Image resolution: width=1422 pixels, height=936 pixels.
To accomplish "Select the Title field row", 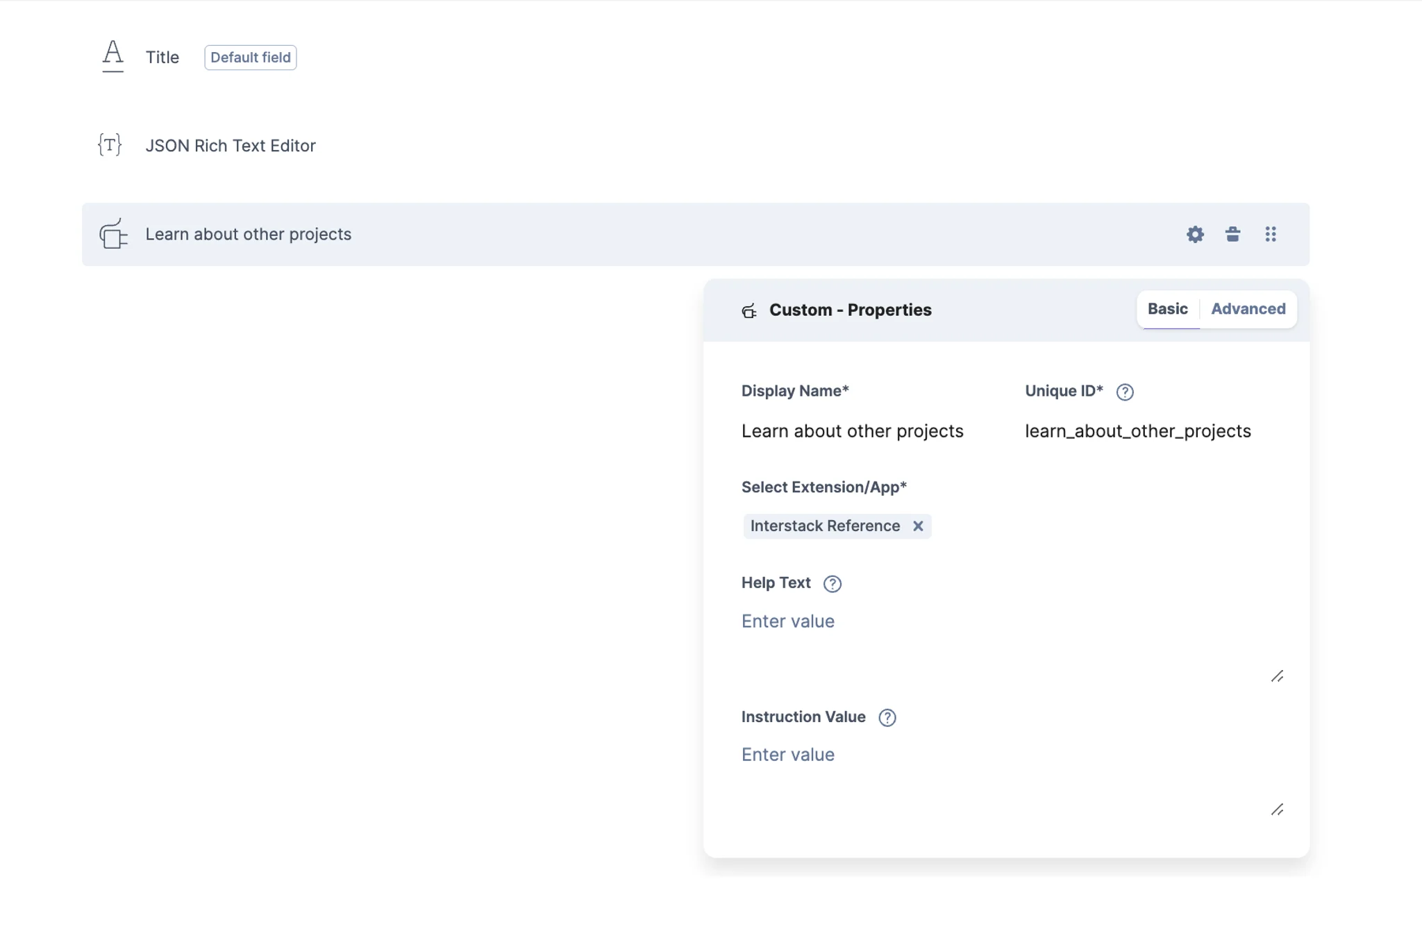I will [x=696, y=57].
